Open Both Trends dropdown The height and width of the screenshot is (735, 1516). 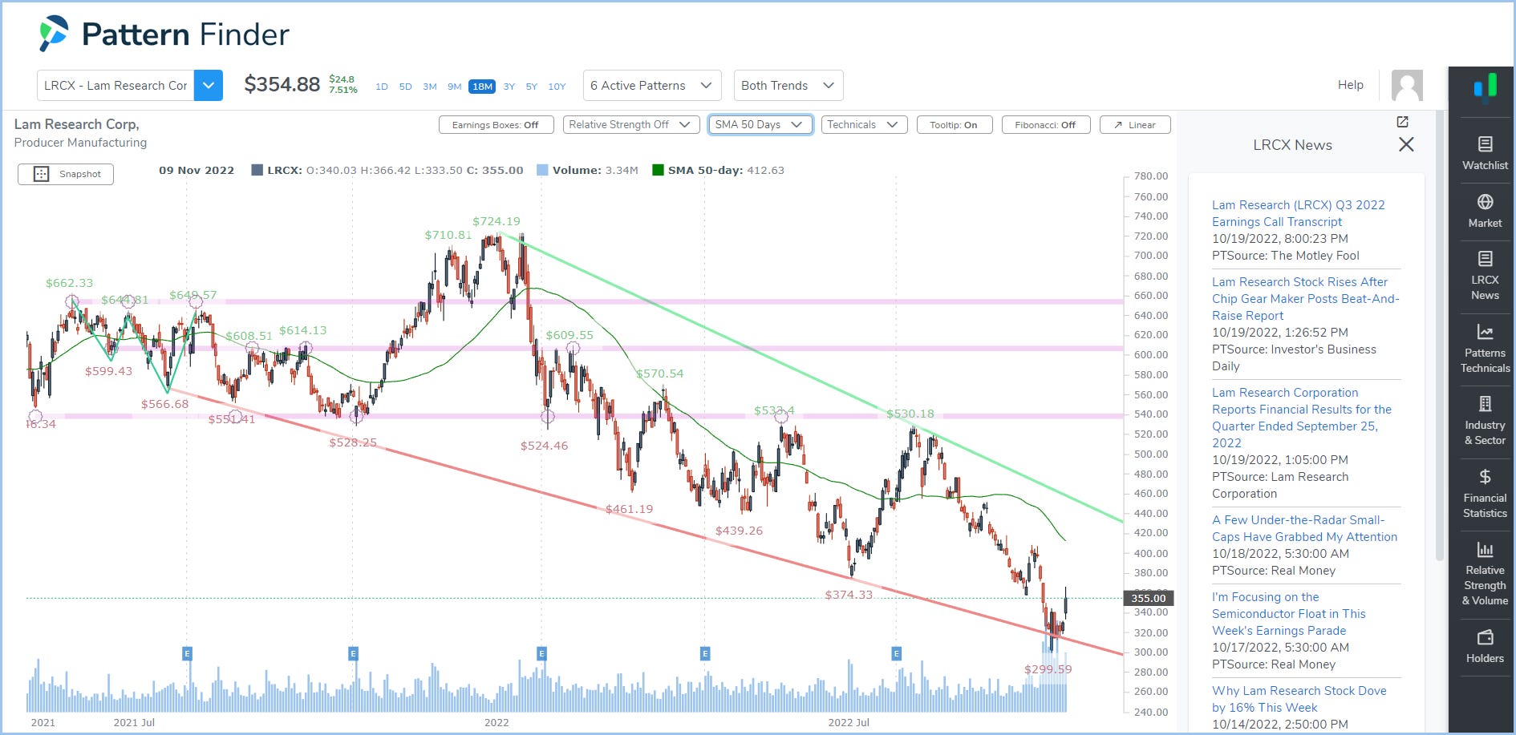pos(788,86)
